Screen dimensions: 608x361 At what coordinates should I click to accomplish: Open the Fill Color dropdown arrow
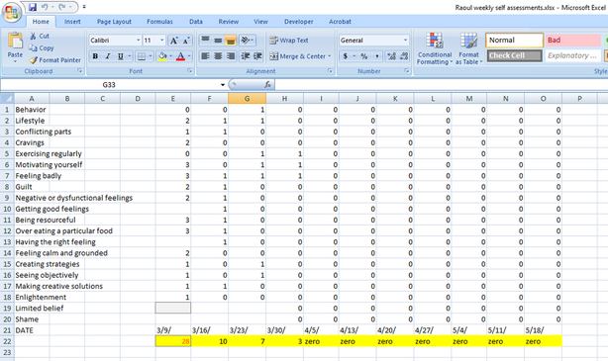coord(170,56)
